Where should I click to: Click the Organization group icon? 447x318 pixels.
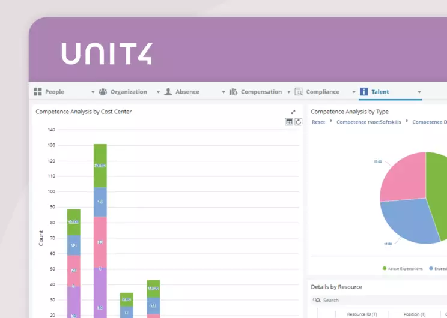click(103, 92)
